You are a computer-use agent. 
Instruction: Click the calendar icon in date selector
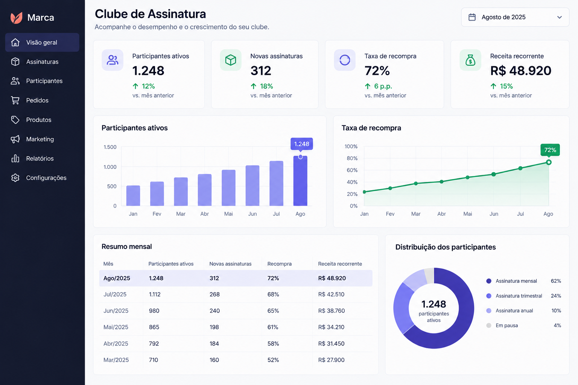[x=472, y=17]
